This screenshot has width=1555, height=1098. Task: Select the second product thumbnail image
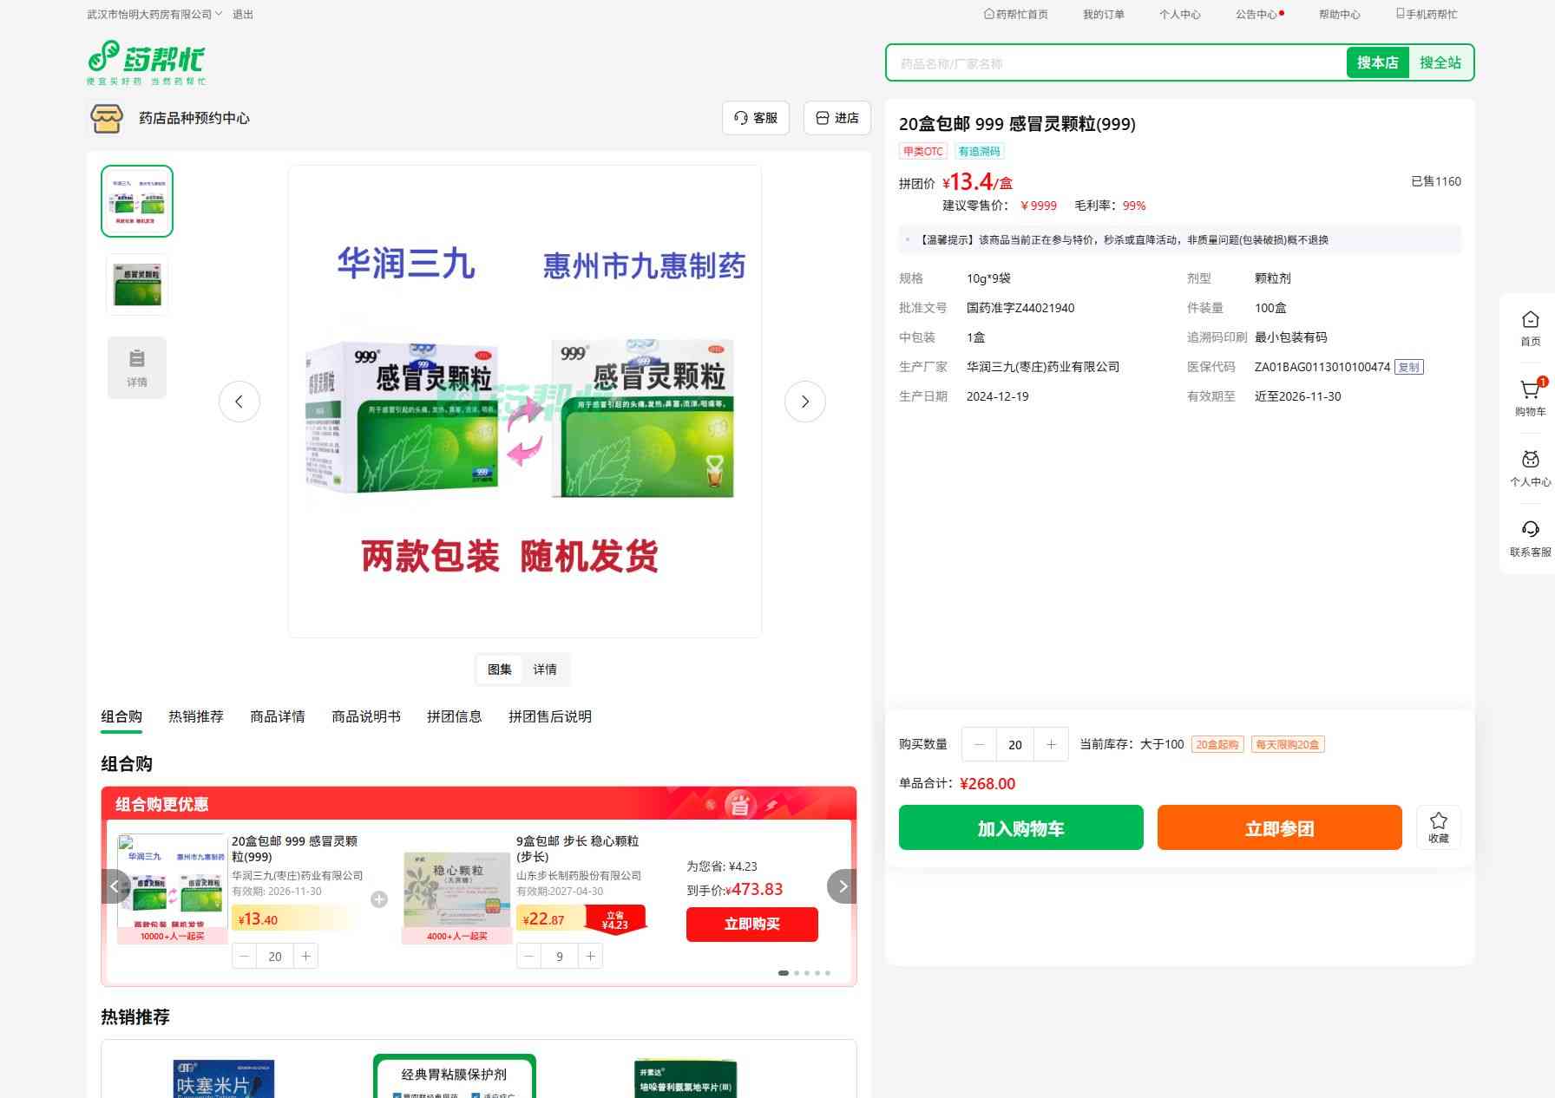(137, 284)
